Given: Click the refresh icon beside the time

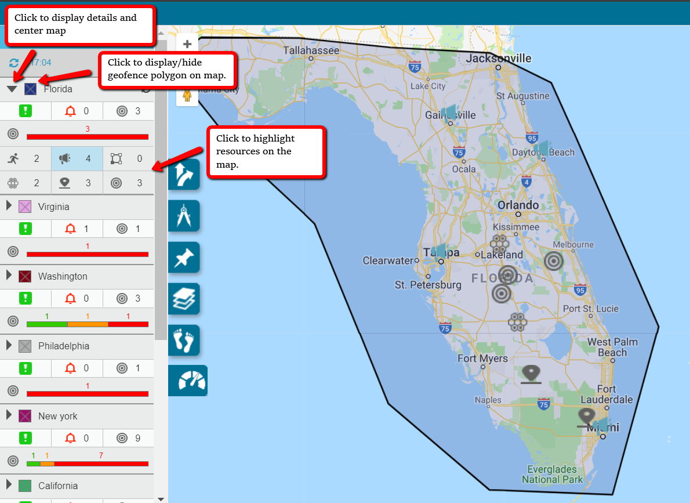Looking at the screenshot, I should (14, 63).
